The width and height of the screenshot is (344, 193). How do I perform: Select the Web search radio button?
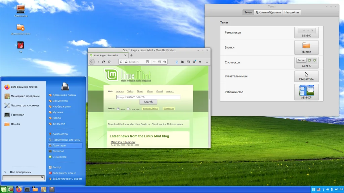tap(118, 109)
